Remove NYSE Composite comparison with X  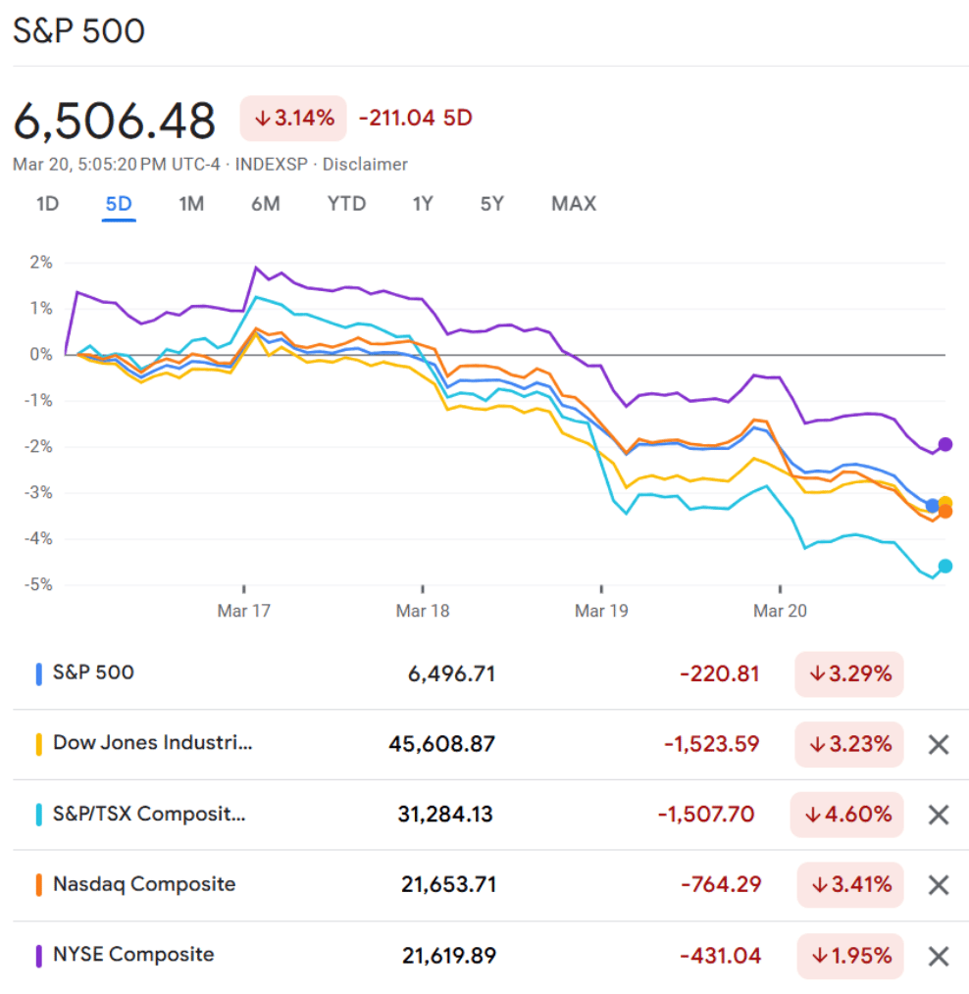(939, 956)
